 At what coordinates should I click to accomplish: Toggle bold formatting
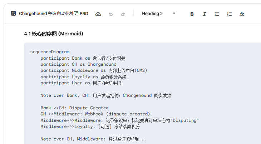coord(192,14)
